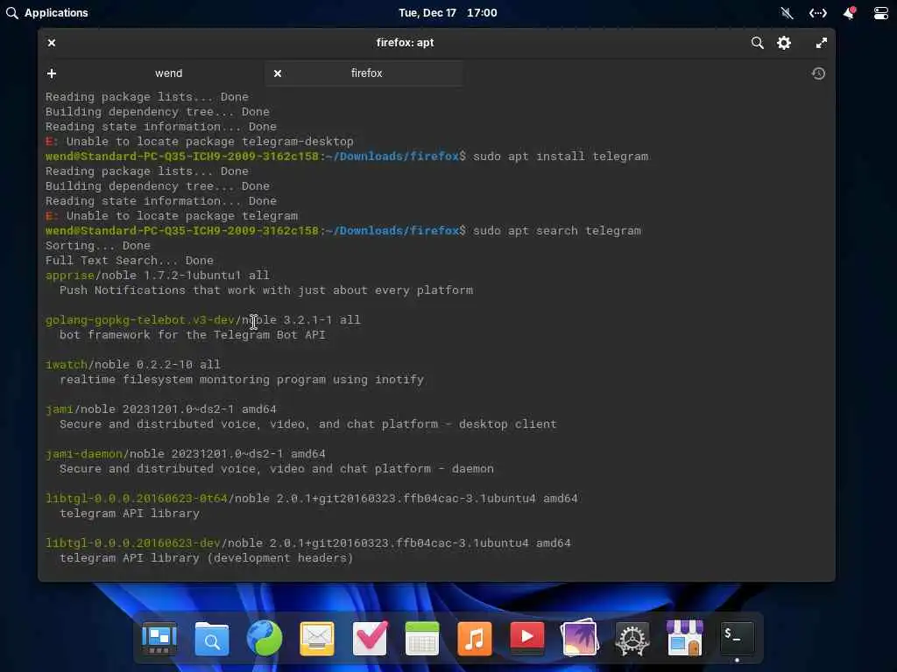Close the terminal window
897x672 pixels.
pos(52,43)
